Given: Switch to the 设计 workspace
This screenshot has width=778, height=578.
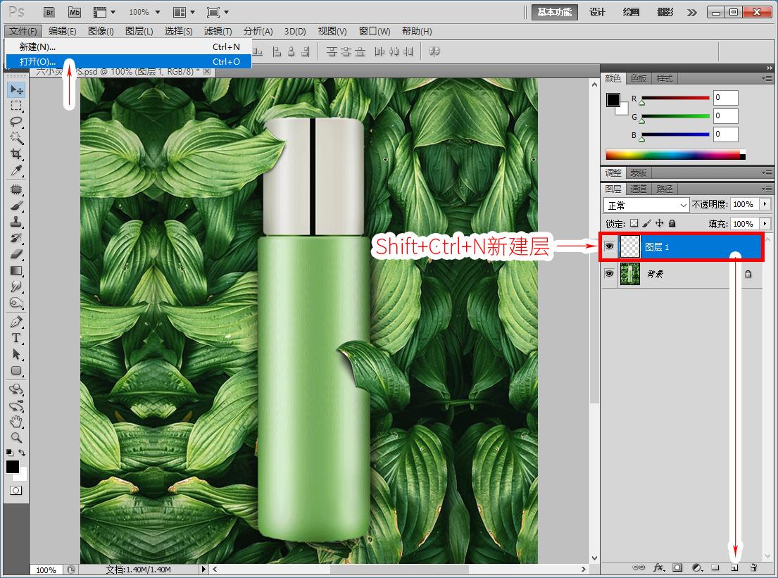Looking at the screenshot, I should (597, 12).
